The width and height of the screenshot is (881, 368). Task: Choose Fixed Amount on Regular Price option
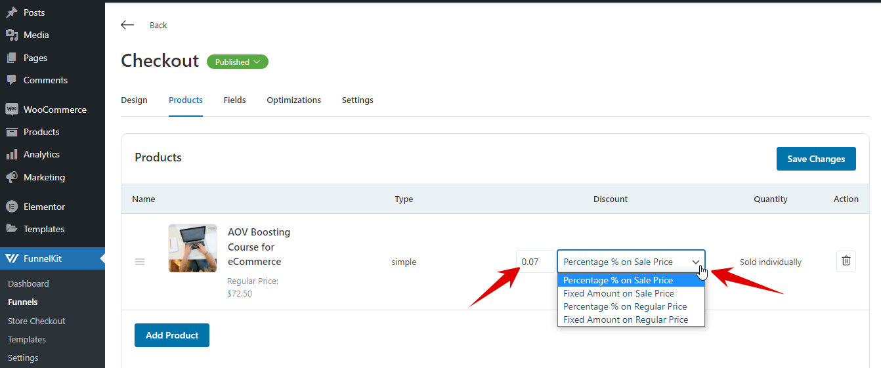(x=631, y=319)
